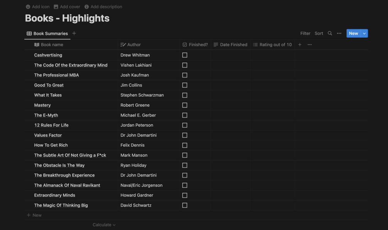Toggle Finished for The Magic Of Thinking Big

[x=185, y=205]
